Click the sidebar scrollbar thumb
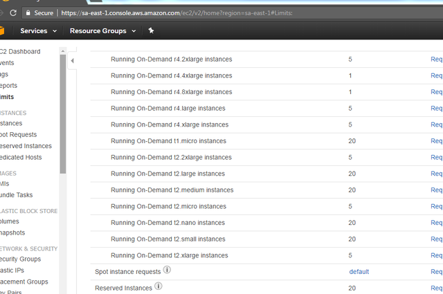 click(63, 114)
